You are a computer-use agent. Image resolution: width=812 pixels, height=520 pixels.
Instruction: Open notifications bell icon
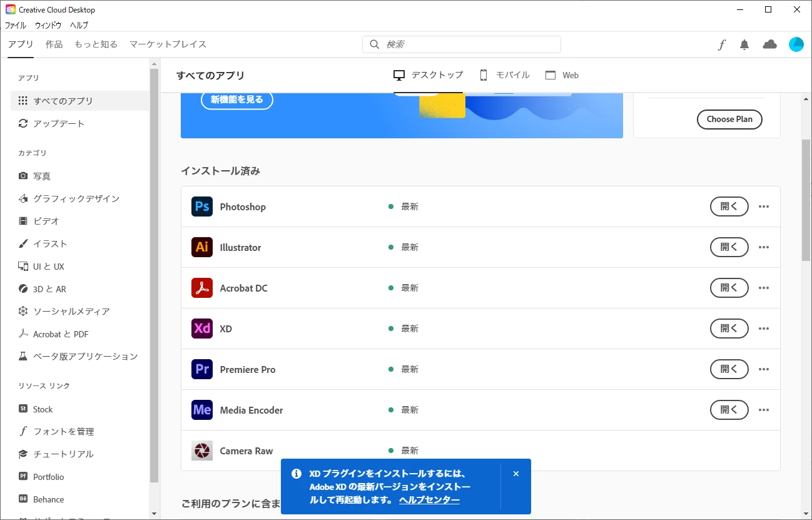(744, 44)
